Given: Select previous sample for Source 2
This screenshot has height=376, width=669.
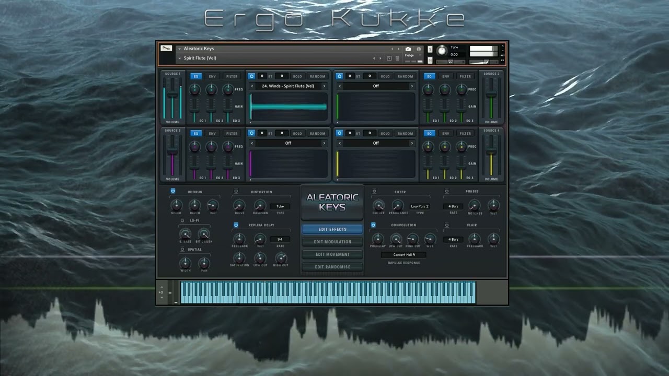Looking at the screenshot, I should pyautogui.click(x=340, y=86).
